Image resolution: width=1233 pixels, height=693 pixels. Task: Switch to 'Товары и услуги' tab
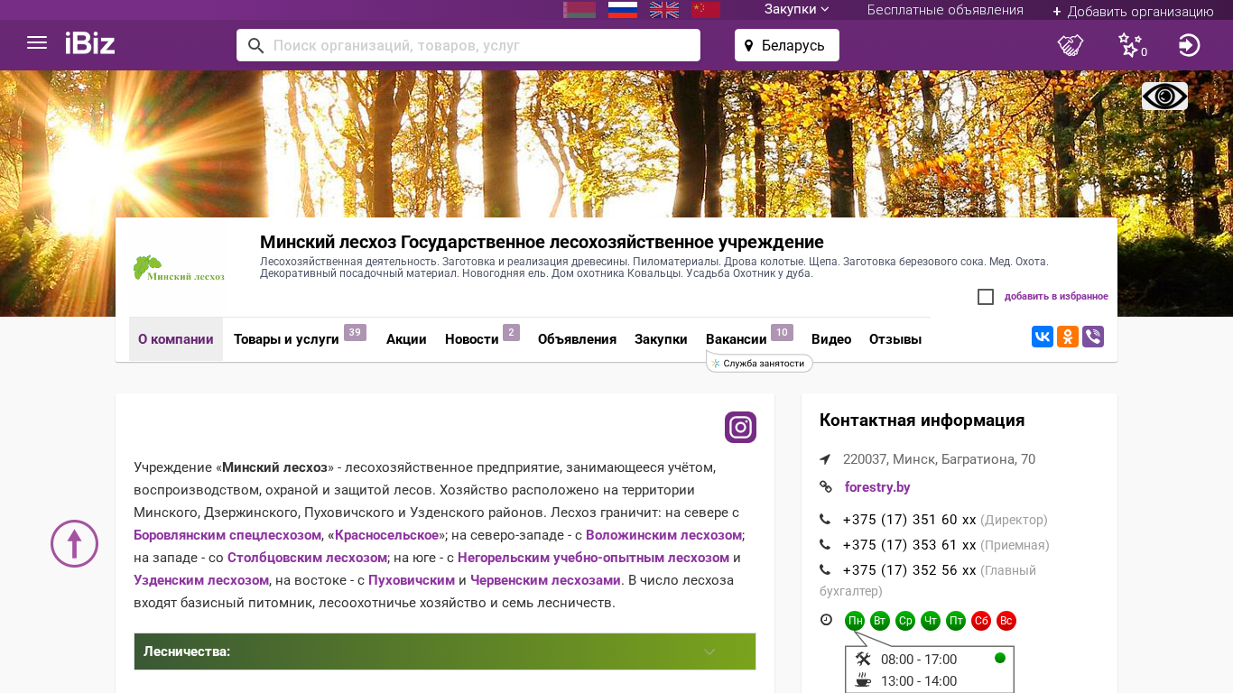point(286,339)
